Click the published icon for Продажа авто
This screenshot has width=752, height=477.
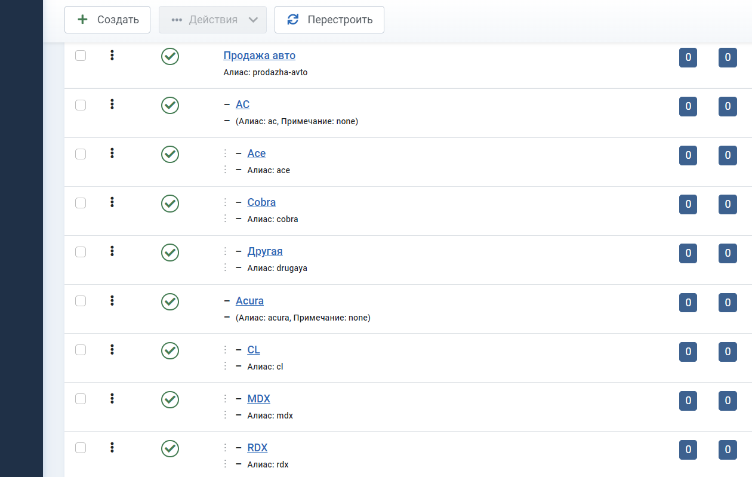pyautogui.click(x=170, y=57)
